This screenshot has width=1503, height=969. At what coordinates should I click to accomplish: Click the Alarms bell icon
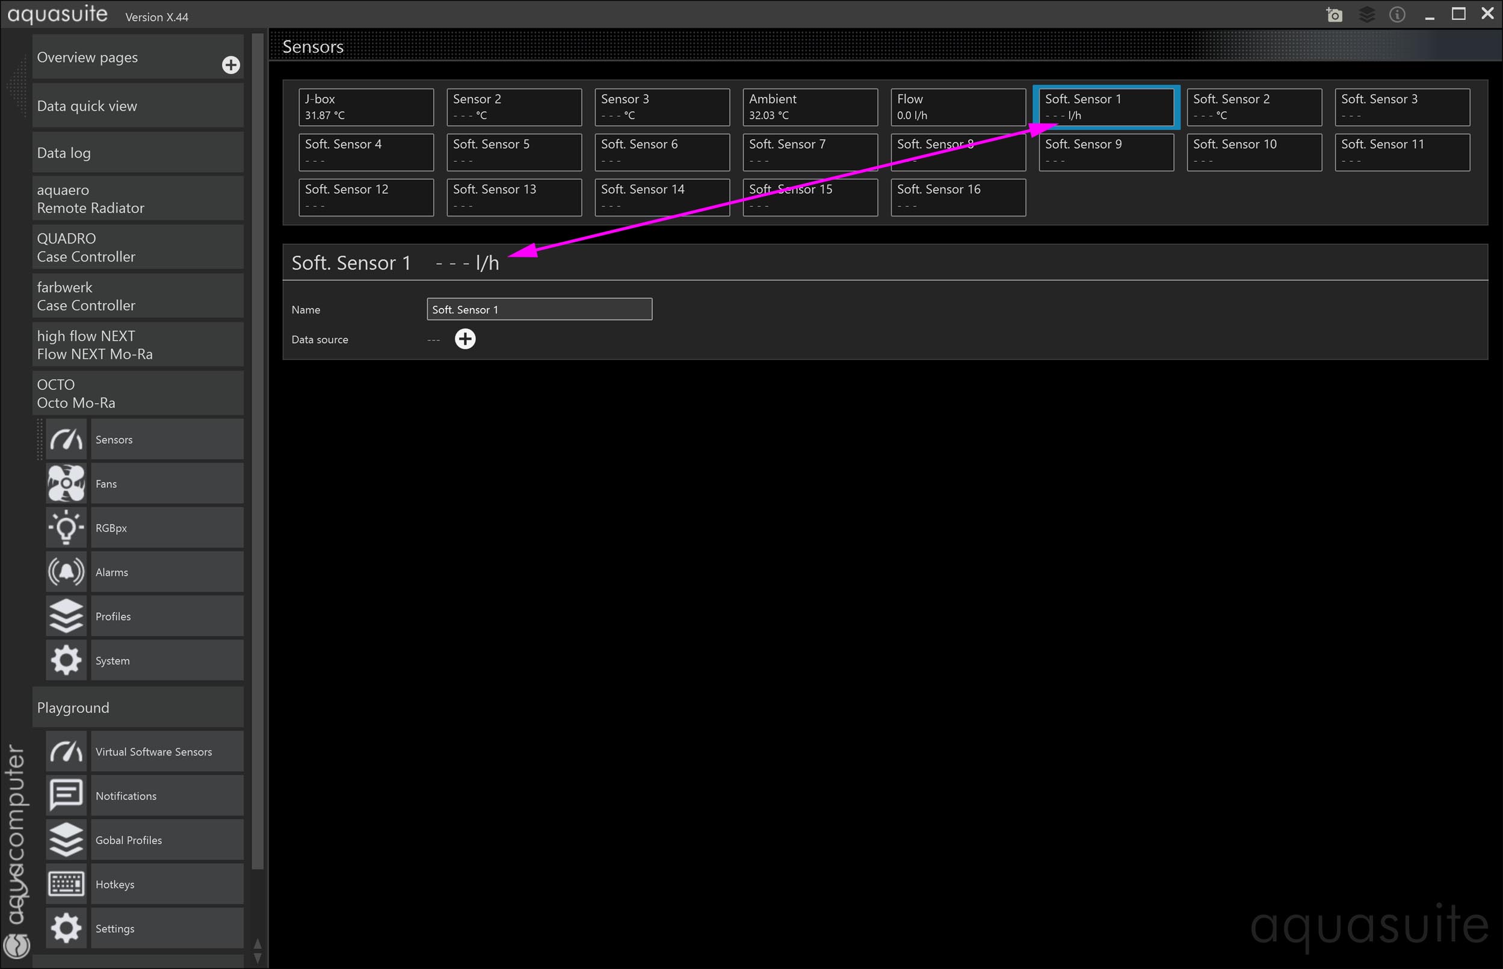(x=66, y=572)
